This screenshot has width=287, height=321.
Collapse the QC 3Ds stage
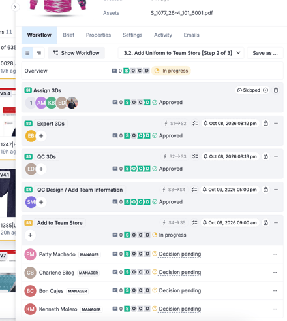click(276, 156)
